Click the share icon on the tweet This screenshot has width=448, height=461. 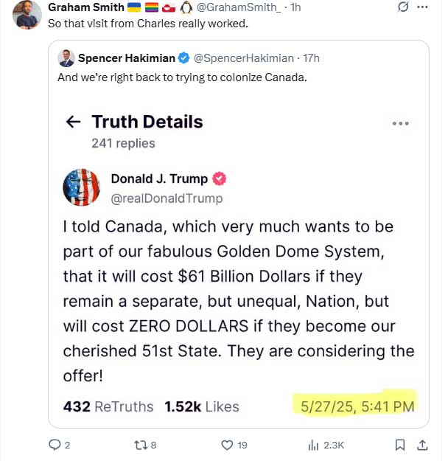tap(422, 444)
